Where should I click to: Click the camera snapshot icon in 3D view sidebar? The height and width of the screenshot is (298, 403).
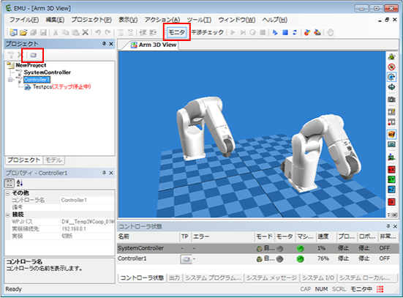(x=391, y=99)
